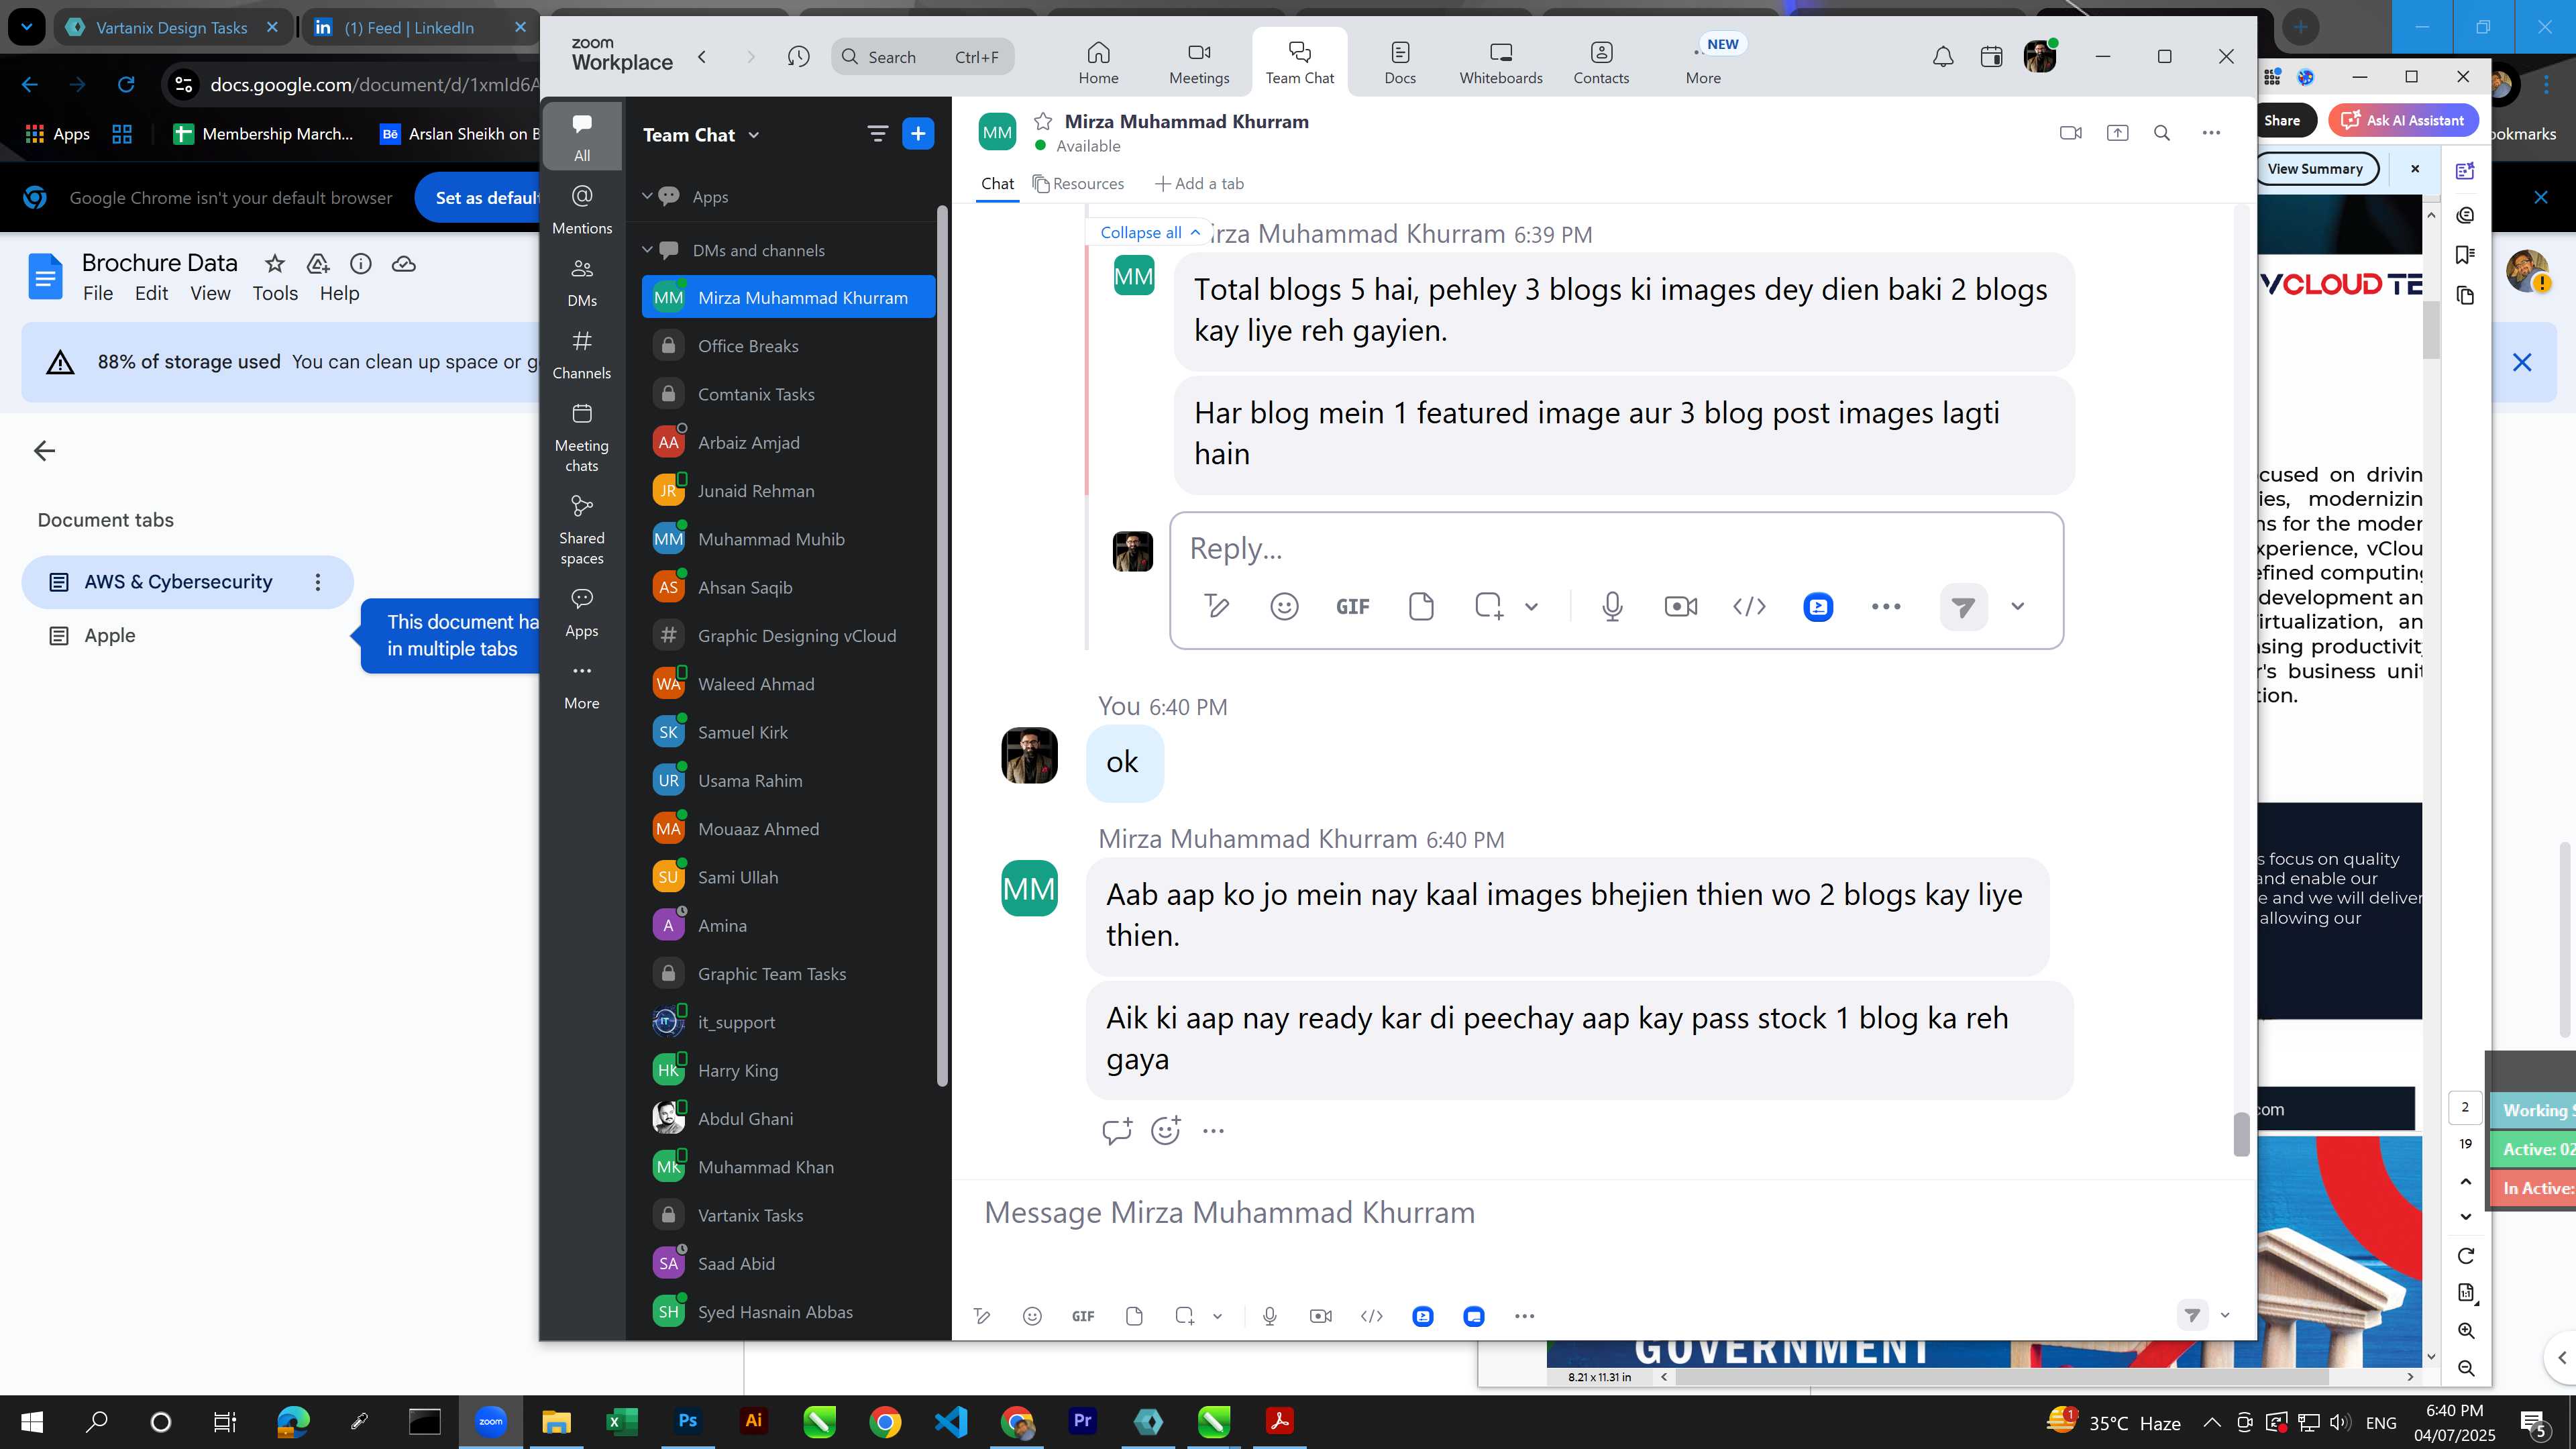Select Apple document tab in Google Docs
This screenshot has width=2576, height=1449.
(x=188, y=635)
